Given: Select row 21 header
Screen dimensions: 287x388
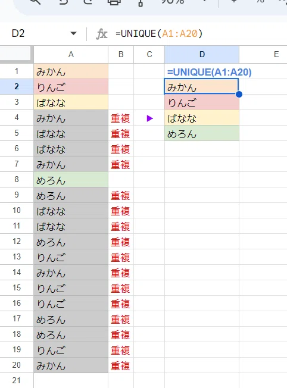Looking at the screenshot, I should (17, 381).
